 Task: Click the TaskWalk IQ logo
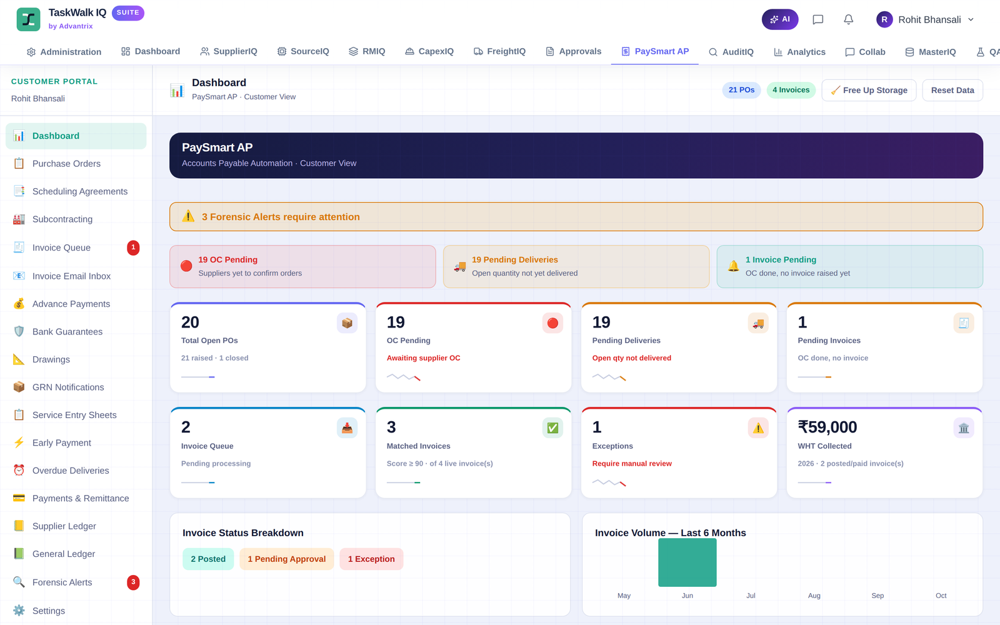pyautogui.click(x=28, y=19)
